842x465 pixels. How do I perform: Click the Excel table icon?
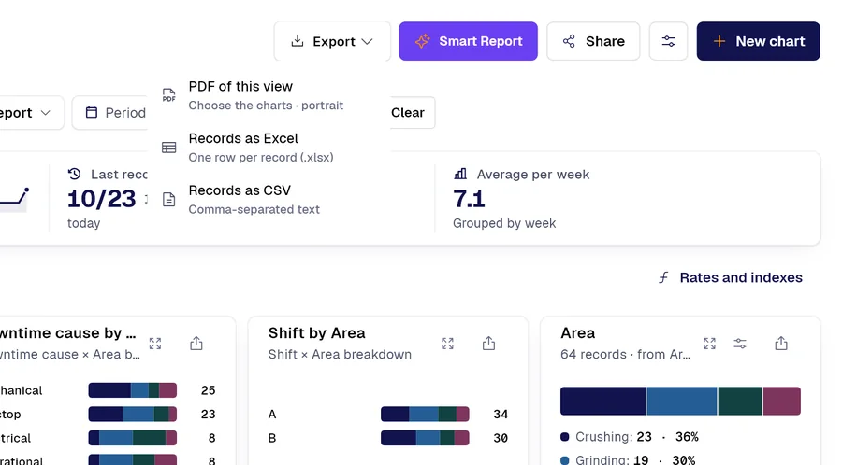168,148
